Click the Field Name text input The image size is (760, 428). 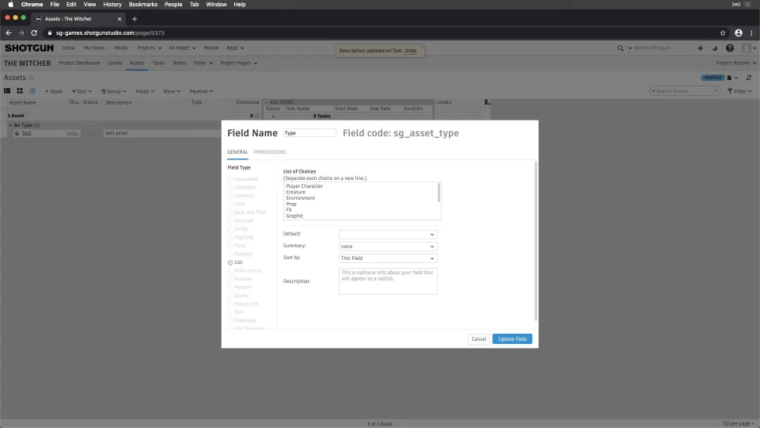click(x=309, y=133)
